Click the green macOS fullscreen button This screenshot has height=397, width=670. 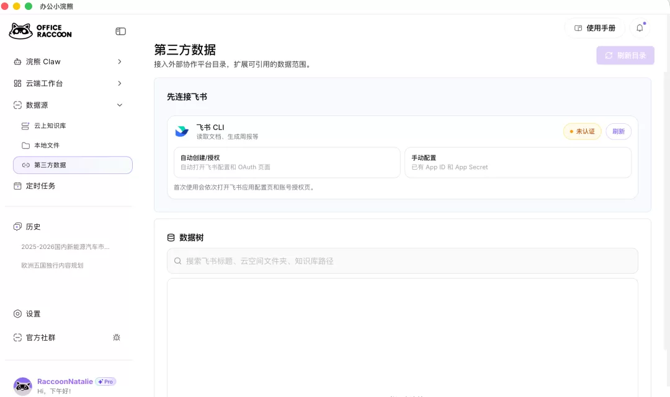tap(29, 6)
